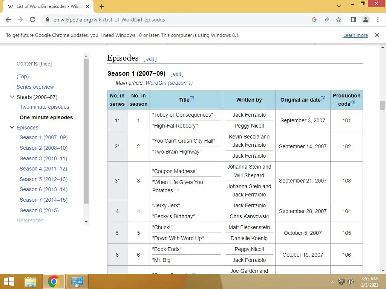Jump to Season 4 (2011–12)
386x289 pixels.
coord(43,169)
